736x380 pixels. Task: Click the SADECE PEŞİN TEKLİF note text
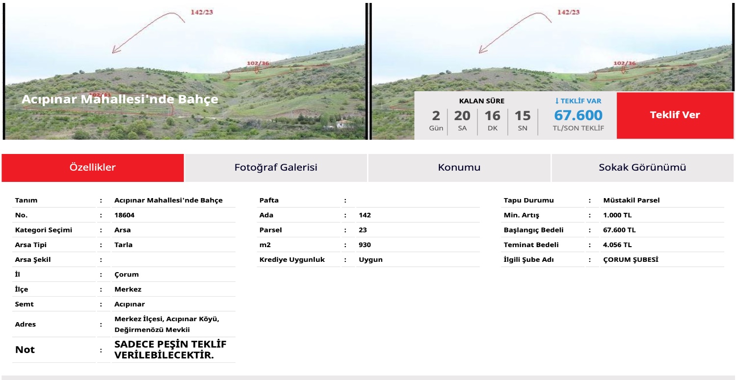[x=170, y=349]
